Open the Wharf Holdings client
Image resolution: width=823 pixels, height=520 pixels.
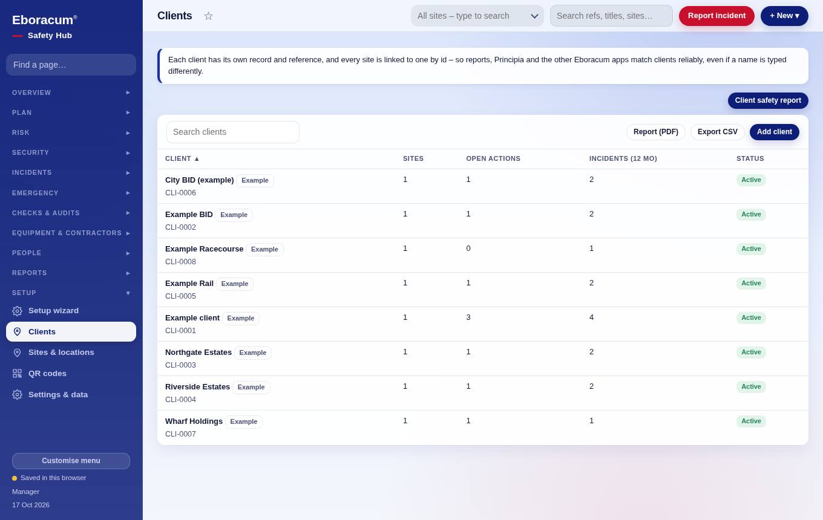[194, 421]
